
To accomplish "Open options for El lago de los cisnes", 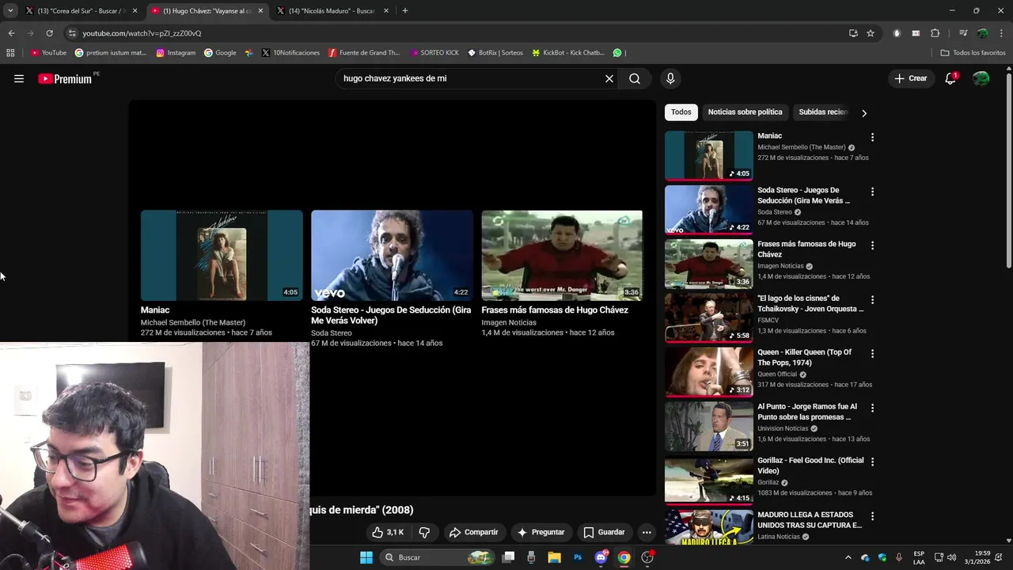I will tap(872, 300).
